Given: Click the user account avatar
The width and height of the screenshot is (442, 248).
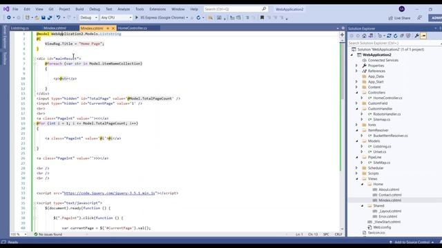Looking at the screenshot, I should point(402,9).
